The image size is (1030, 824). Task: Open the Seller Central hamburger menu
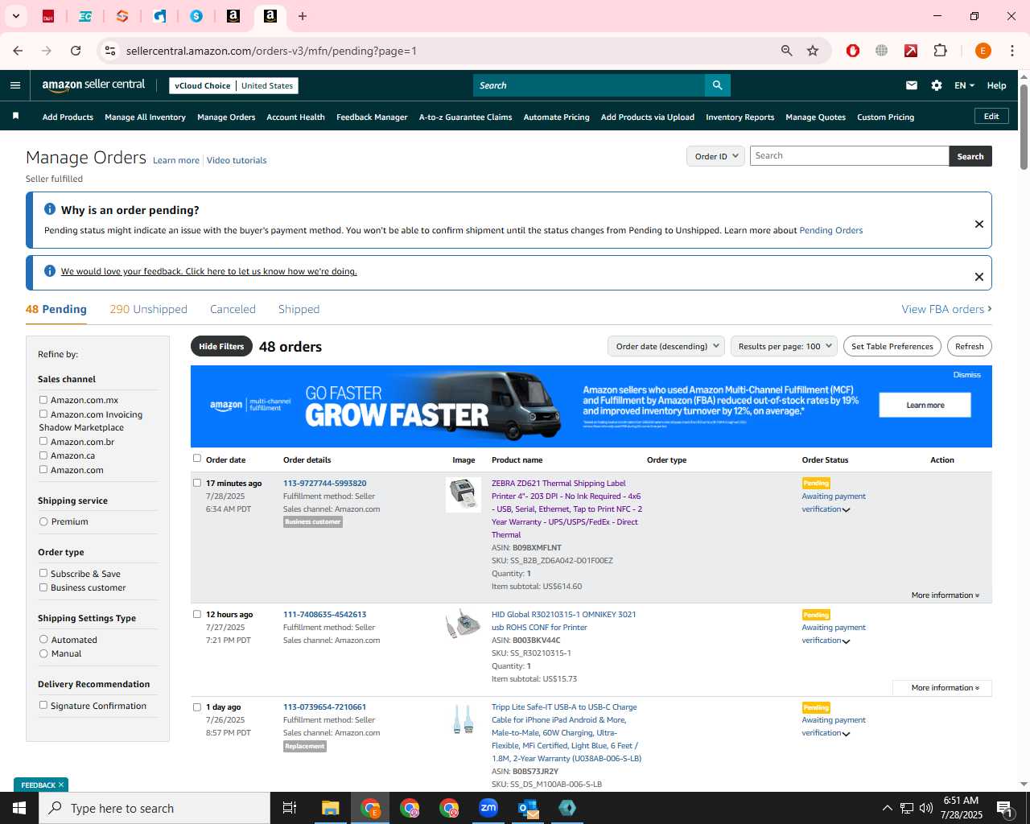[x=15, y=85]
